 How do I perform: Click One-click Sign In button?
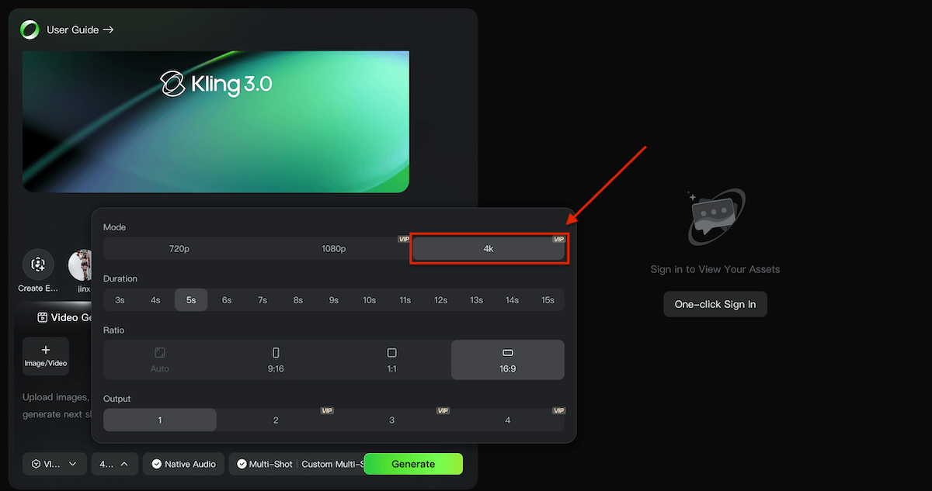(715, 304)
